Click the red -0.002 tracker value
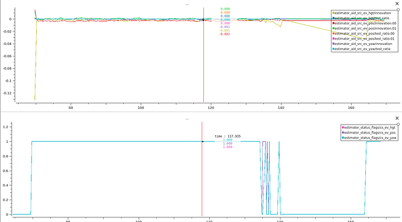The height and width of the screenshot is (222, 402). (x=224, y=34)
